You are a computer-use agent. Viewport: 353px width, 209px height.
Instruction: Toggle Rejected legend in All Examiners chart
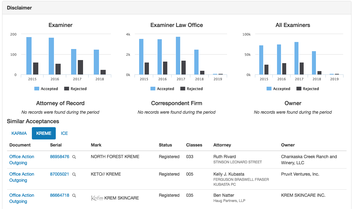308,89
